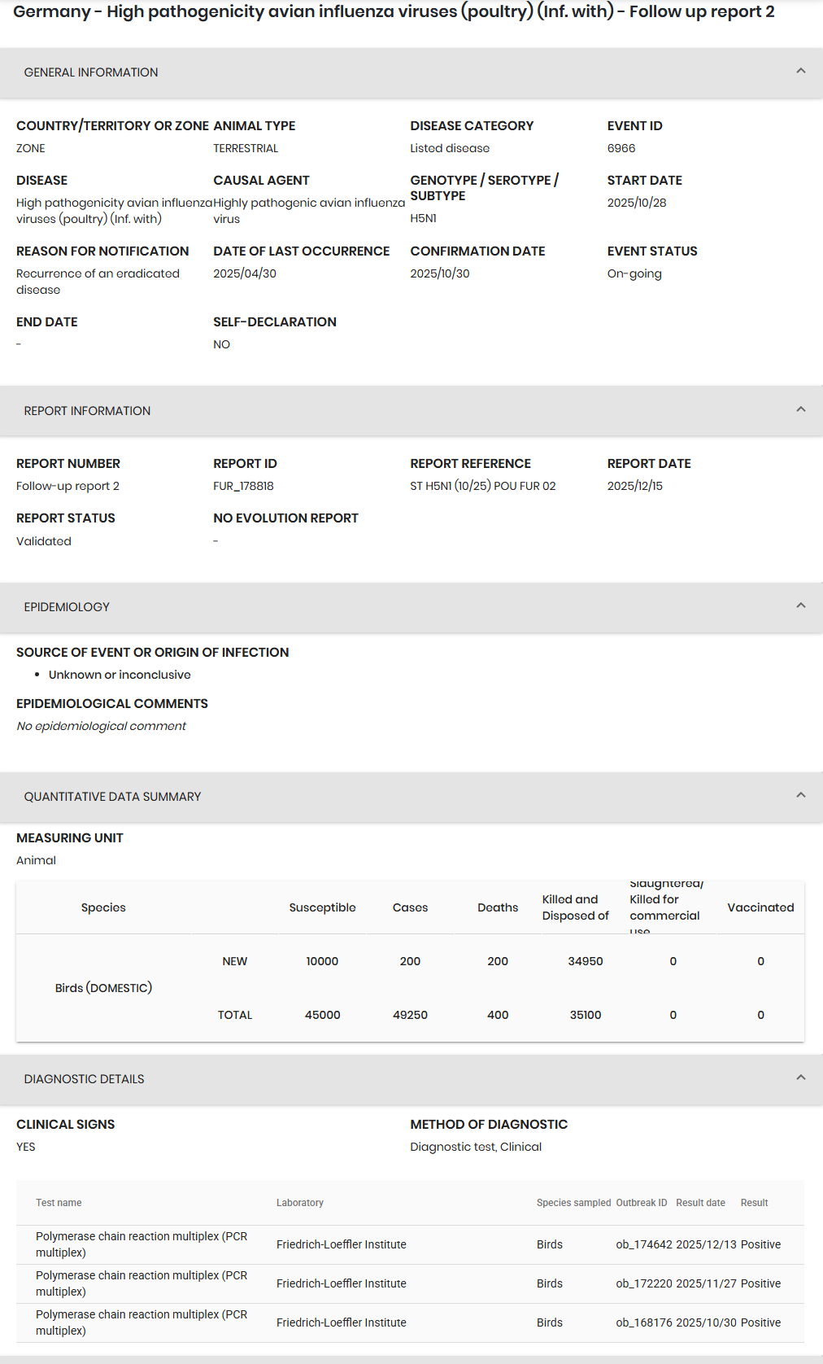Image resolution: width=823 pixels, height=1364 pixels.
Task: Select total susceptible value 45000
Action: (x=322, y=1015)
